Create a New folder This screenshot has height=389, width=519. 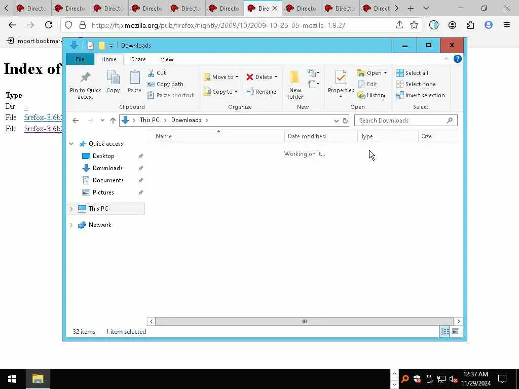click(x=295, y=85)
